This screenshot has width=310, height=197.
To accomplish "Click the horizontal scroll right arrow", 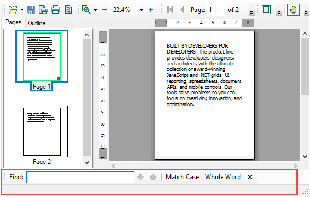I will (296, 166).
